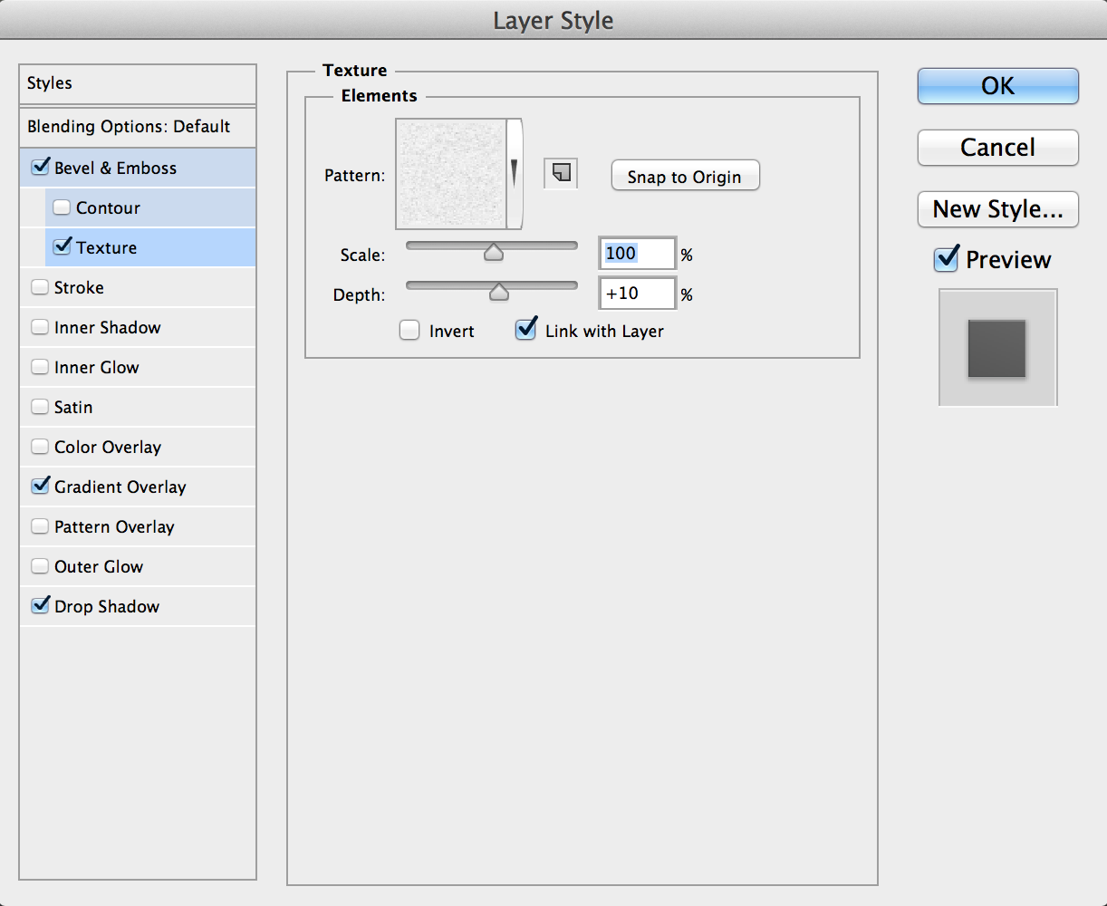Toggle the Invert checkbox
The width and height of the screenshot is (1107, 906).
(410, 331)
